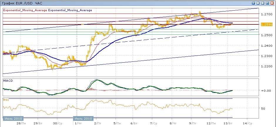This screenshot has width=276, height=127.
Task: Select the 7/Ср date on time axis
Action: tap(153, 123)
